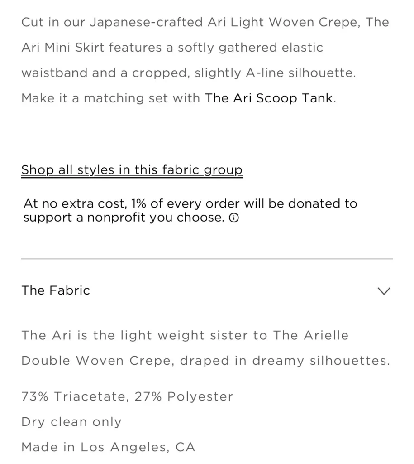Open The Ari Scoop Tank link

point(269,98)
